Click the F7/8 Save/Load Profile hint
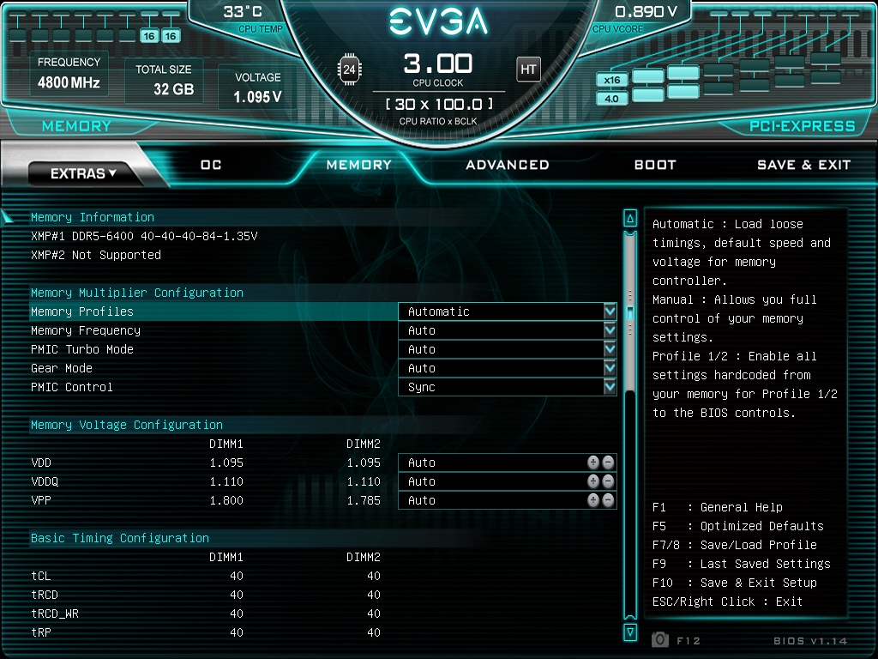The image size is (878, 659). tap(735, 545)
